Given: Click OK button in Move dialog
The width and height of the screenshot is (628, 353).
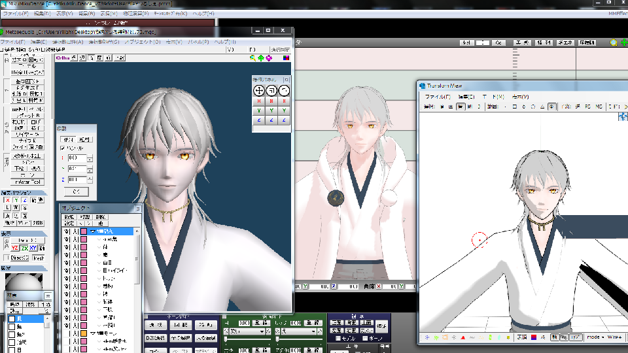Looking at the screenshot, I should [76, 192].
